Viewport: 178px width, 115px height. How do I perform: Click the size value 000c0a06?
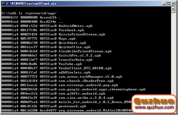tap(29, 64)
